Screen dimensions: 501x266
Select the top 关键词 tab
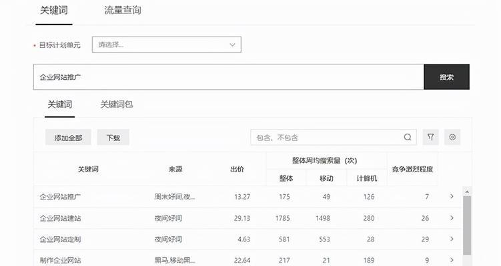point(53,10)
